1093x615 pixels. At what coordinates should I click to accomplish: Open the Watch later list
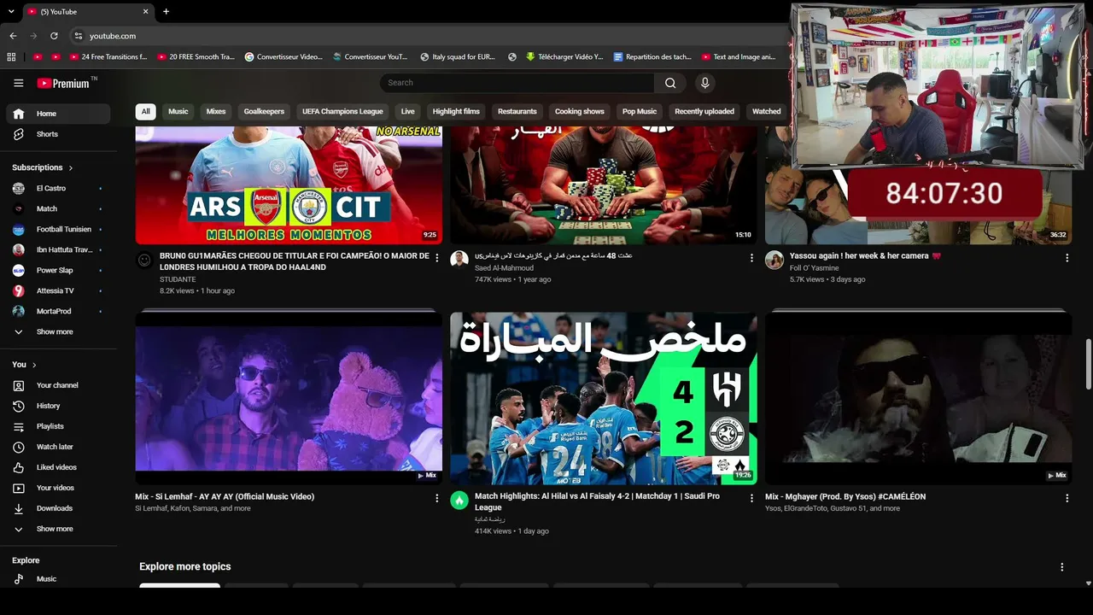coord(58,447)
